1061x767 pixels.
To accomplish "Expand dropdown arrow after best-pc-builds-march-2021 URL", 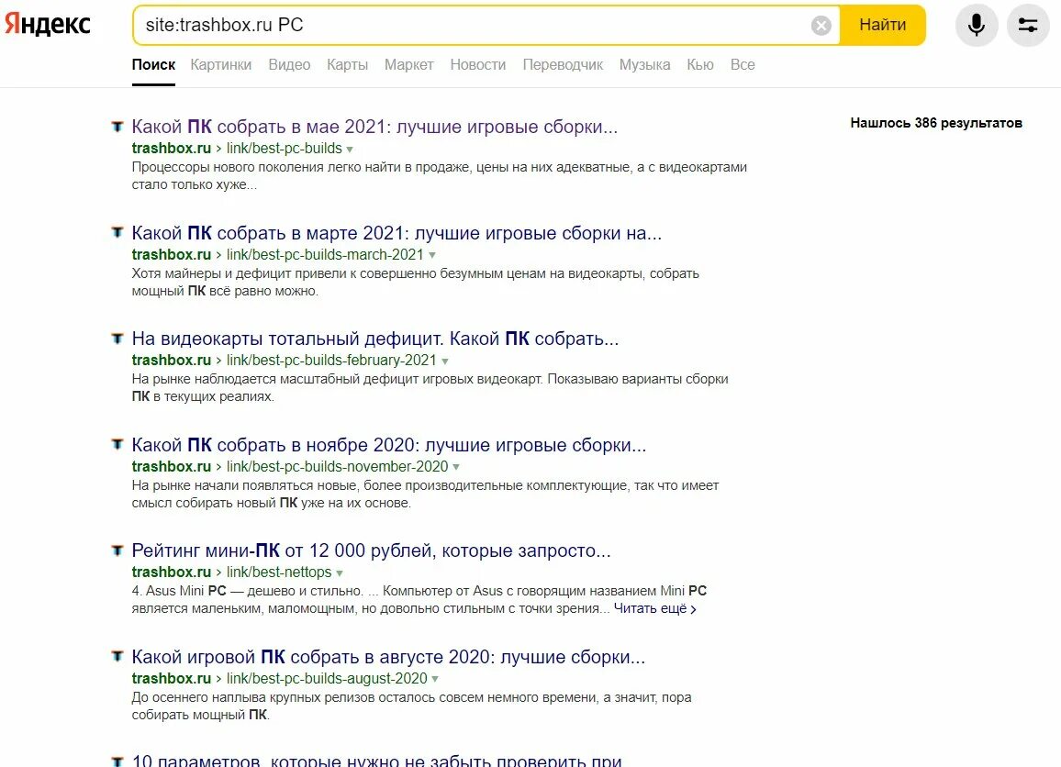I will (x=431, y=256).
